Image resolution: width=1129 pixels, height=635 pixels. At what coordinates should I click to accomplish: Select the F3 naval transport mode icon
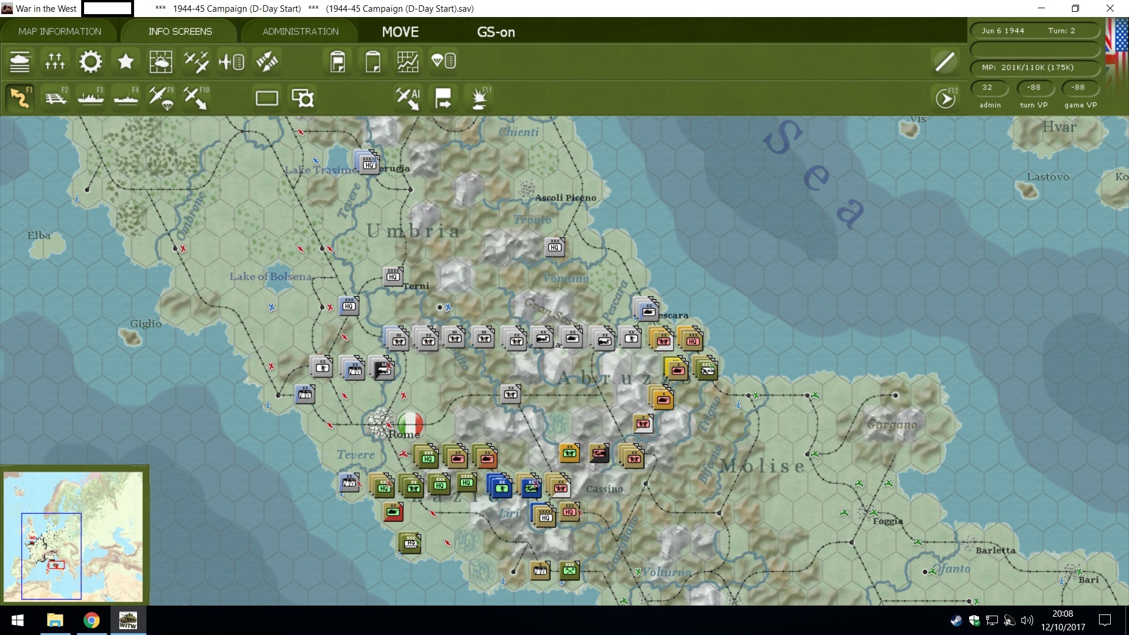pos(91,98)
